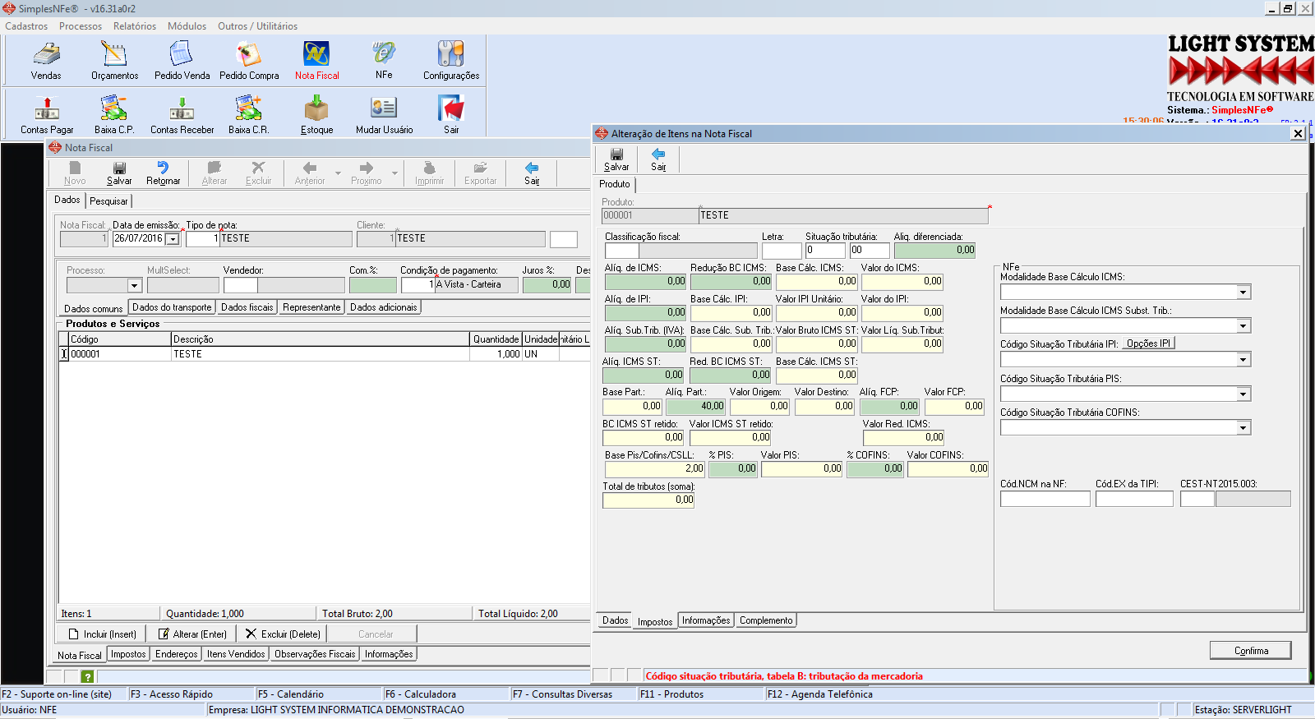1315x719 pixels.
Task: Open the Processos menu
Action: (81, 26)
